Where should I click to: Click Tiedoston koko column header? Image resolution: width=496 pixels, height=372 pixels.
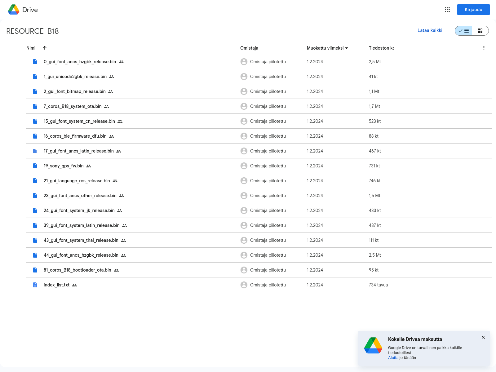[382, 48]
